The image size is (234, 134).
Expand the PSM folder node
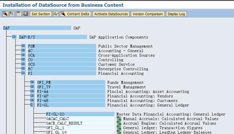pyautogui.click(x=23, y=46)
